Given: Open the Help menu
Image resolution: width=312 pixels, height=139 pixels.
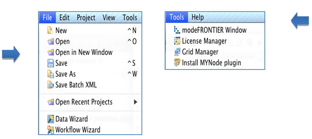Looking at the screenshot, I should point(198,17).
